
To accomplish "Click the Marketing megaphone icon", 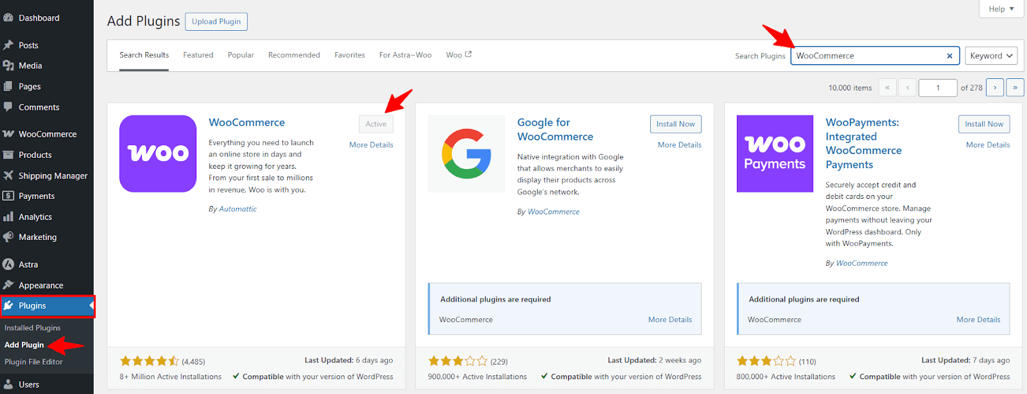I will tap(8, 237).
